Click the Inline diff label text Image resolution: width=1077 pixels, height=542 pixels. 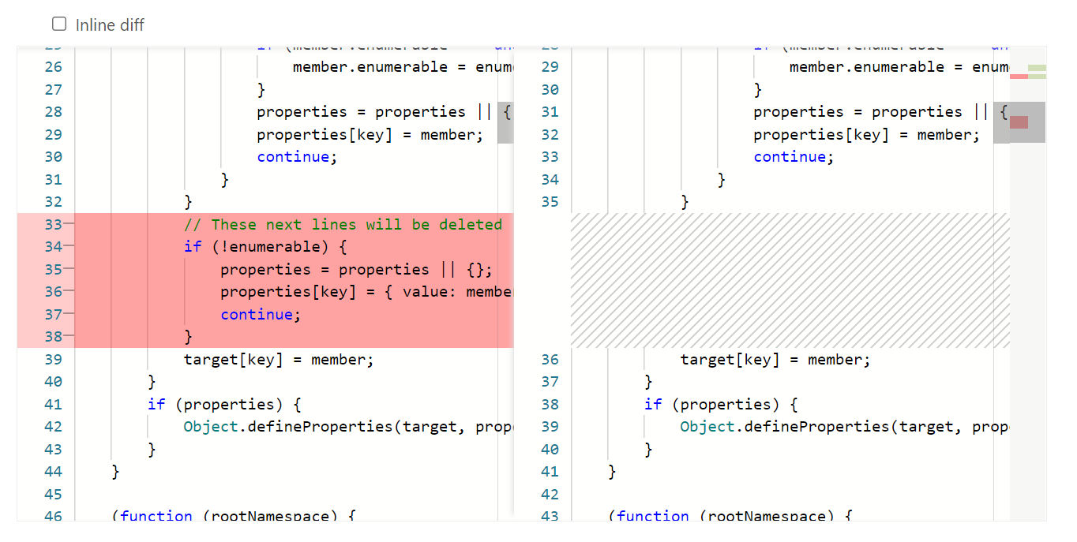tap(108, 24)
